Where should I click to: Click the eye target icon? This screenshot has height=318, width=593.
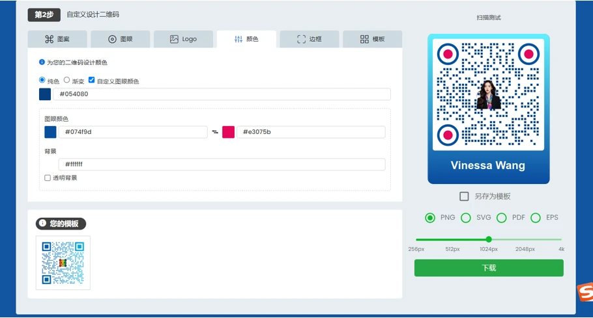click(112, 39)
